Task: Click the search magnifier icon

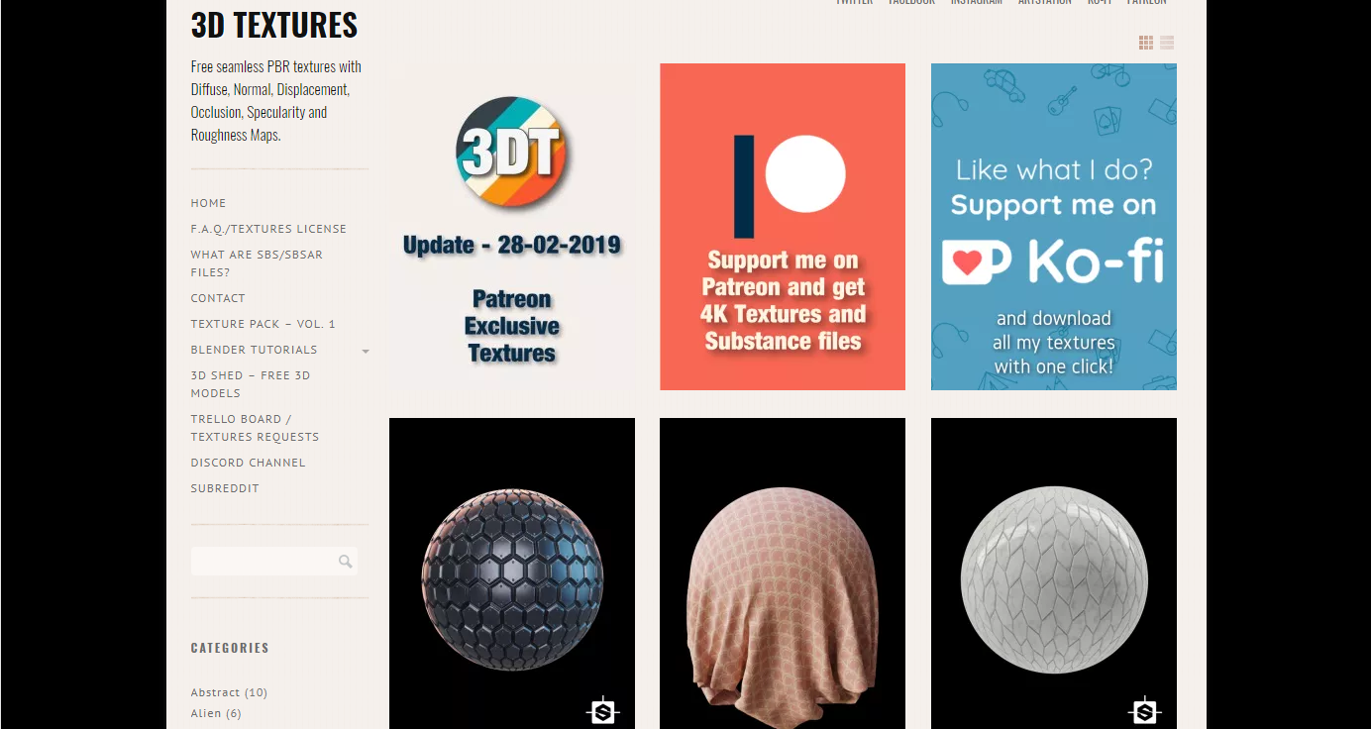Action: (x=345, y=562)
